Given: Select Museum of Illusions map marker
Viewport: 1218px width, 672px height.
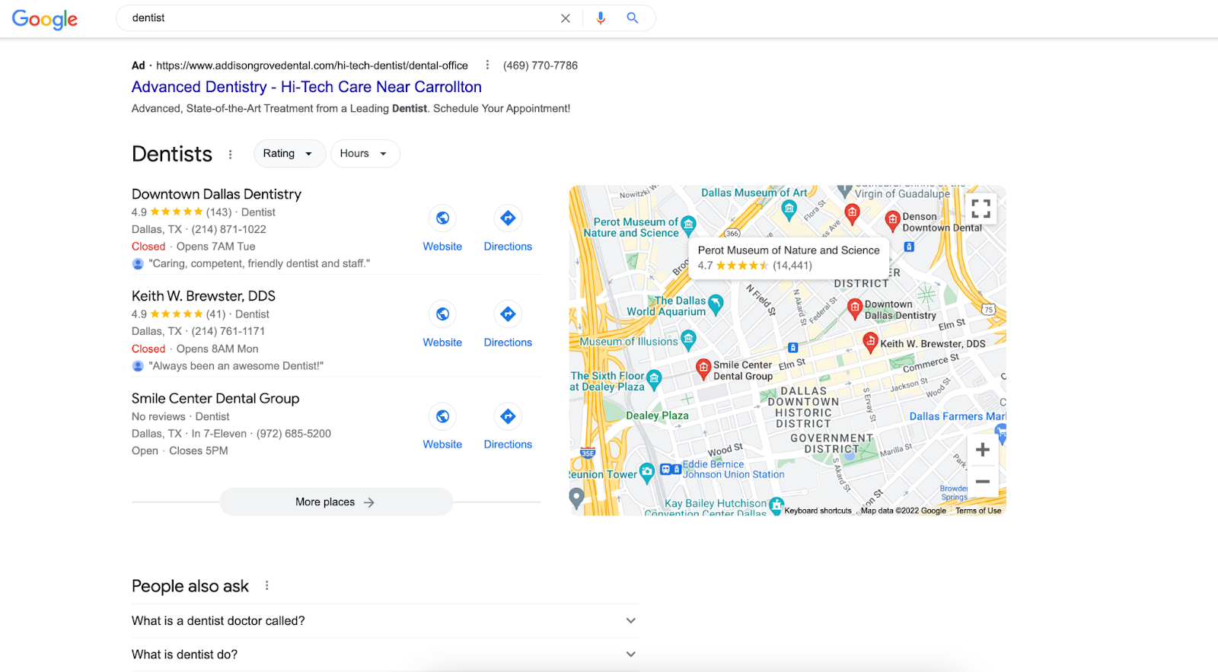Looking at the screenshot, I should coord(688,339).
